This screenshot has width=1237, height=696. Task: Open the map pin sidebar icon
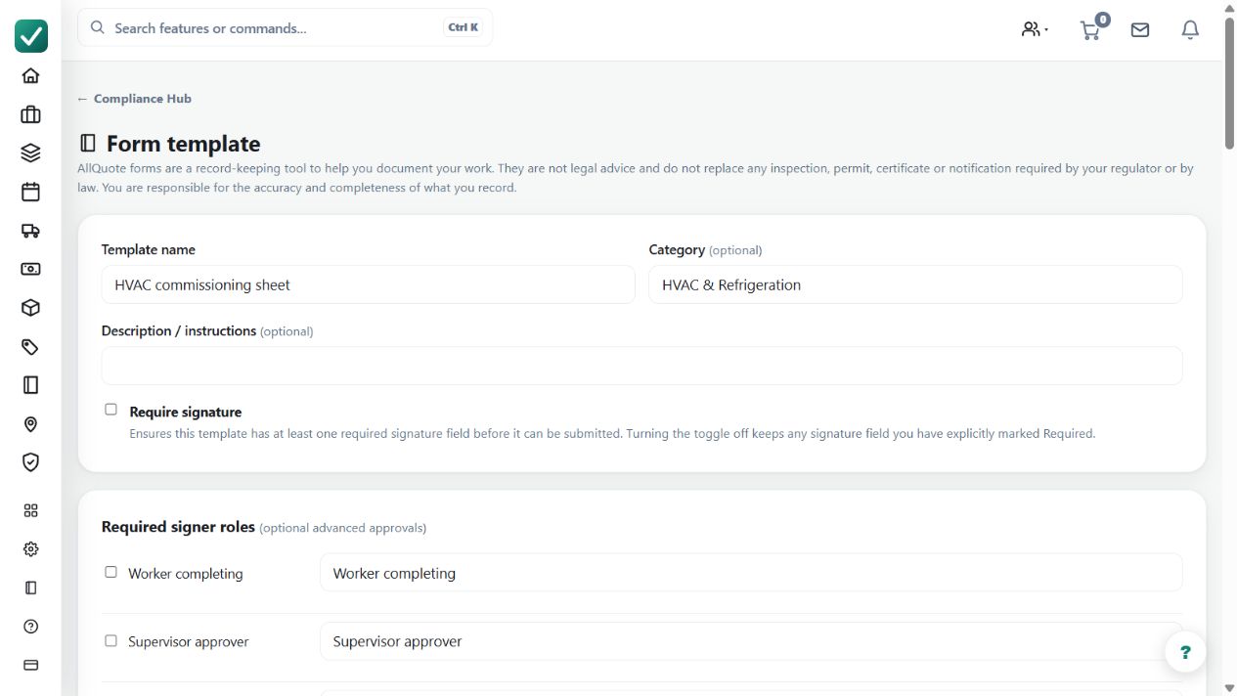pos(30,424)
